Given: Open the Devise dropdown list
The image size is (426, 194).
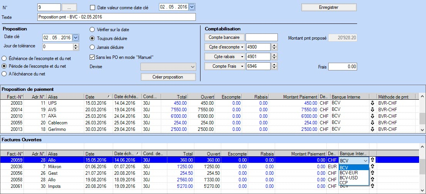Looking at the screenshot, I should 192,67.
